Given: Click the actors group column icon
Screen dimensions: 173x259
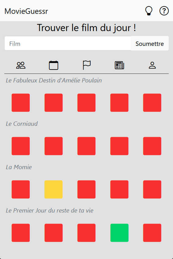Looking at the screenshot, I should [x=21, y=65].
